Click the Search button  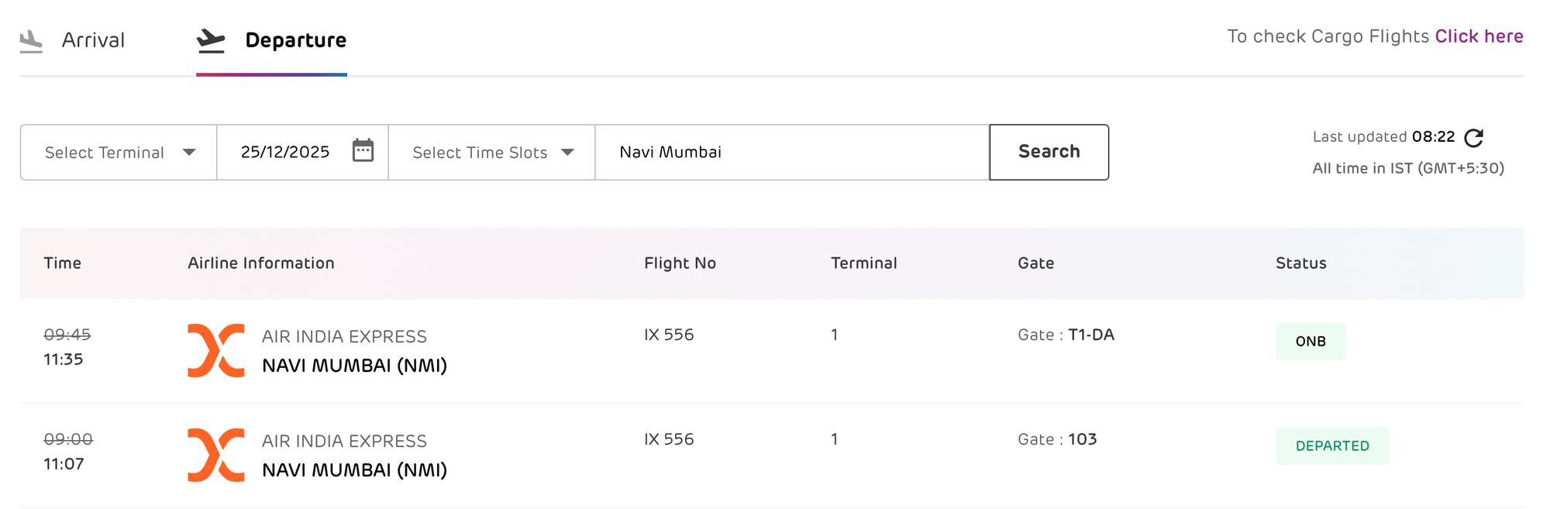tap(1049, 152)
